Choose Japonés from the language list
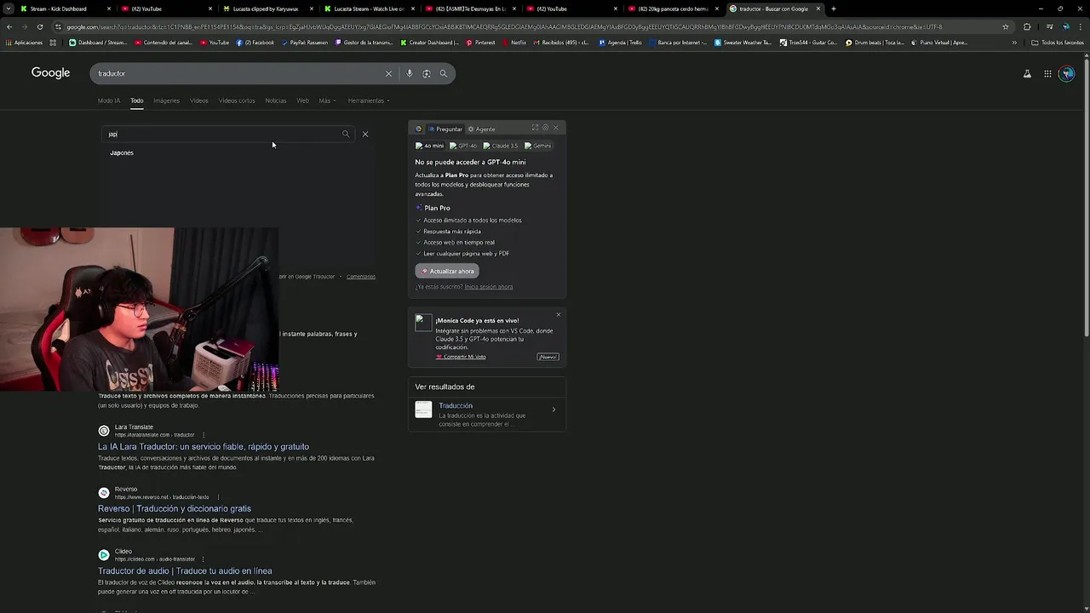 click(x=122, y=153)
